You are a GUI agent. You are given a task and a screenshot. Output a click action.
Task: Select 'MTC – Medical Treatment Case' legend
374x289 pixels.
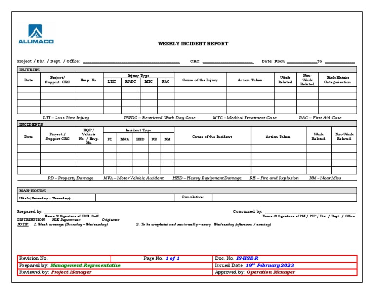pyautogui.click(x=245, y=118)
